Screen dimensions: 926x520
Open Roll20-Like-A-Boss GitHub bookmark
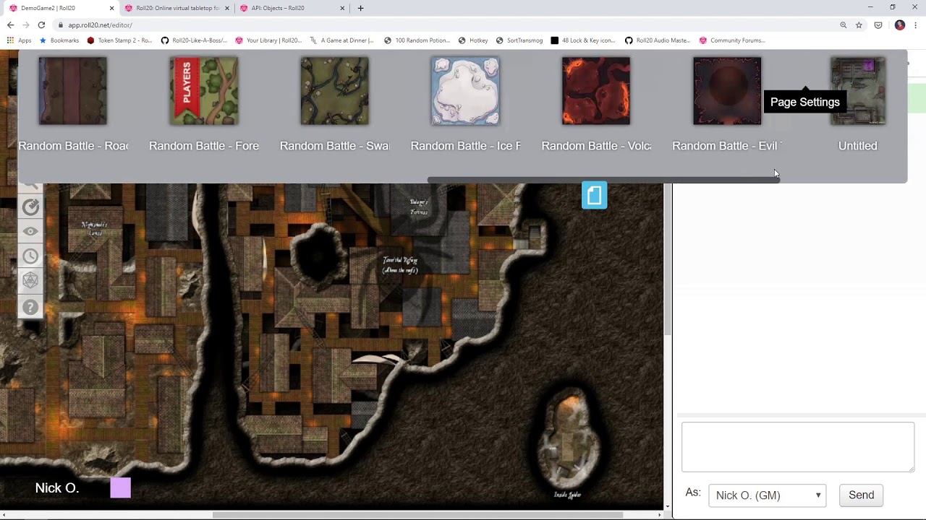(195, 40)
